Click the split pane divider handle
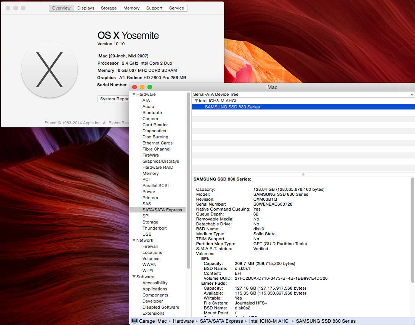The image size is (415, 325). 303,174
